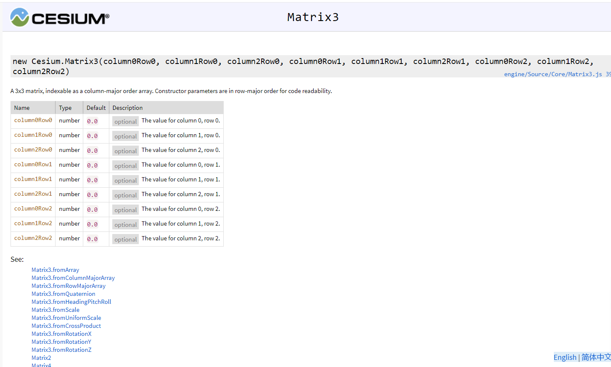
Task: Click description 'The value for column 2, row 1.'
Action: pos(181,194)
